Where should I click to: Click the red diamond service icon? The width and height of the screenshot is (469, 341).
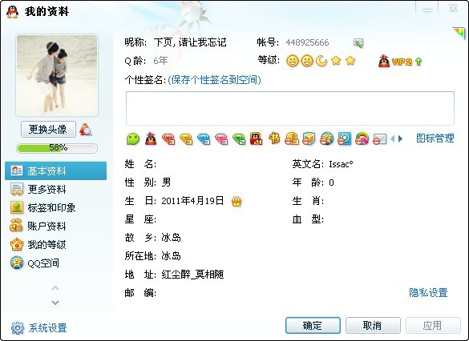pyautogui.click(x=168, y=138)
